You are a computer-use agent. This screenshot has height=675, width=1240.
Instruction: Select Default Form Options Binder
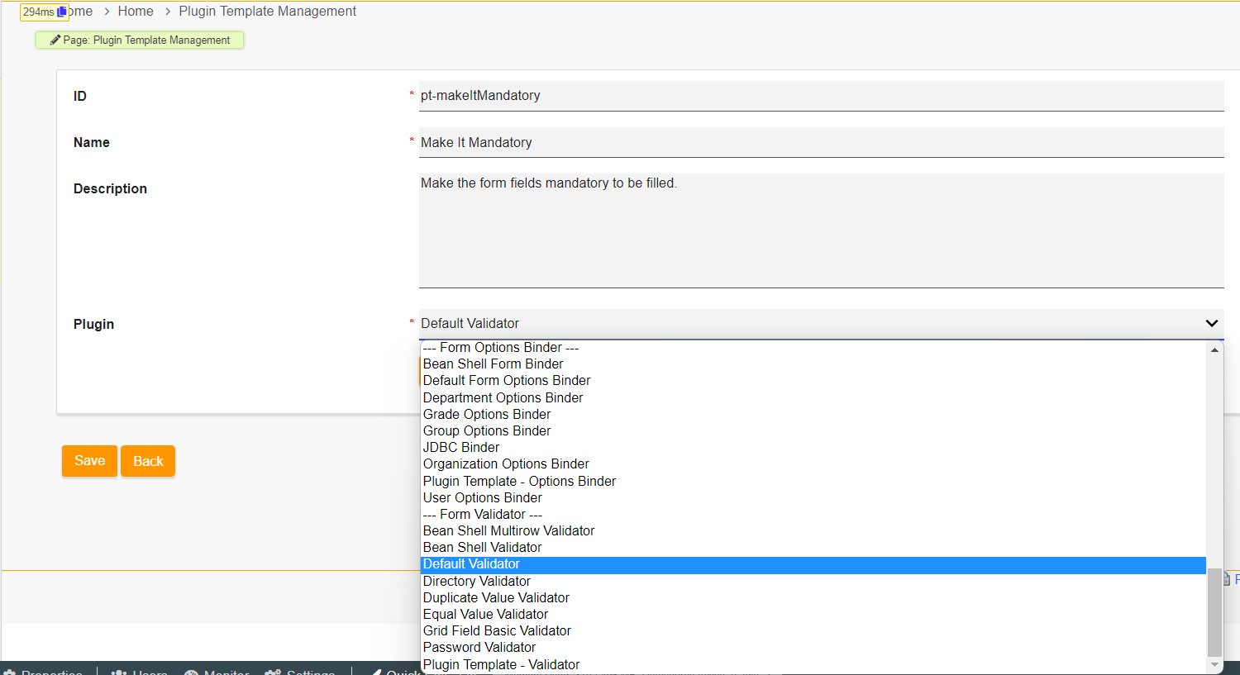[x=813, y=381]
